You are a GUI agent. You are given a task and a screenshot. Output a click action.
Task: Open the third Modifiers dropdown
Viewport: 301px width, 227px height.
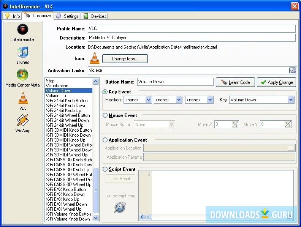tap(199, 100)
